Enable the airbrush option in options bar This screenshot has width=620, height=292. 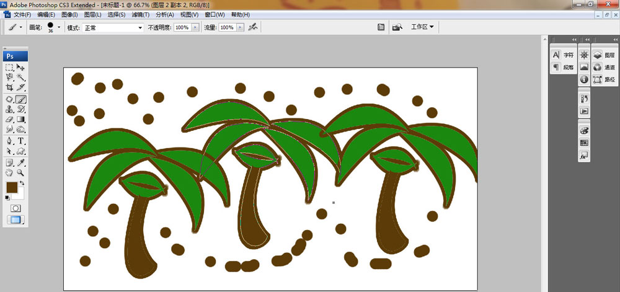pyautogui.click(x=252, y=27)
